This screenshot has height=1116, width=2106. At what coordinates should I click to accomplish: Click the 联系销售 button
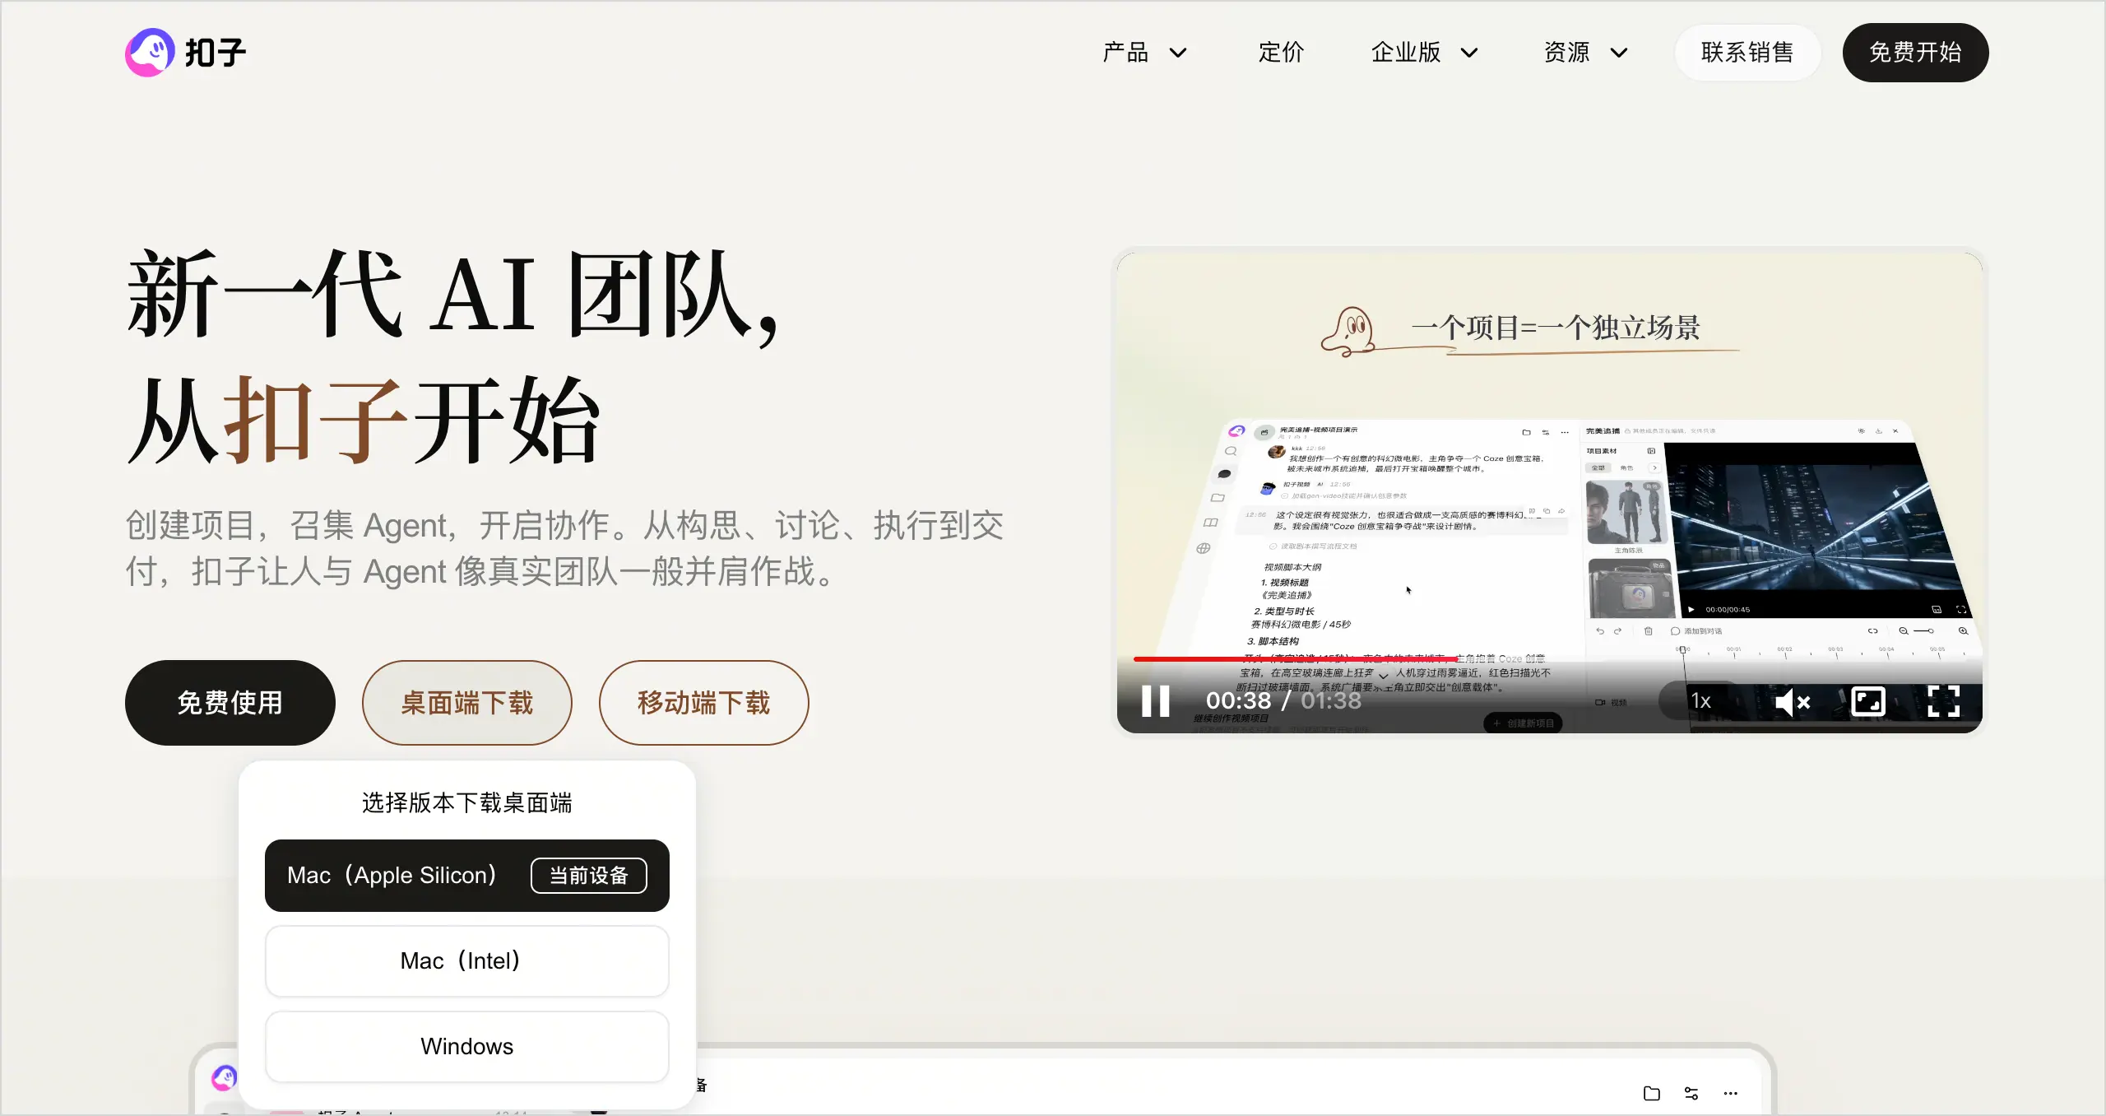click(1747, 53)
